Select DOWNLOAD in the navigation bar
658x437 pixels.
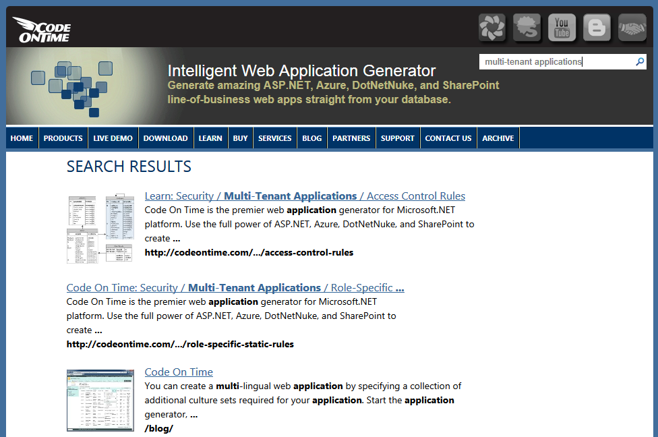point(165,138)
